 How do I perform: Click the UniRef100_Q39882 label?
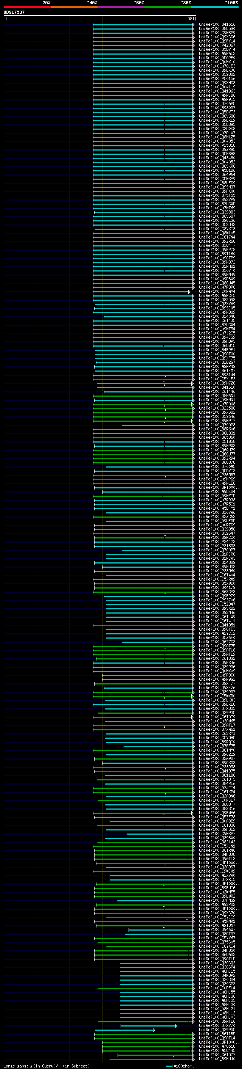(x=217, y=75)
